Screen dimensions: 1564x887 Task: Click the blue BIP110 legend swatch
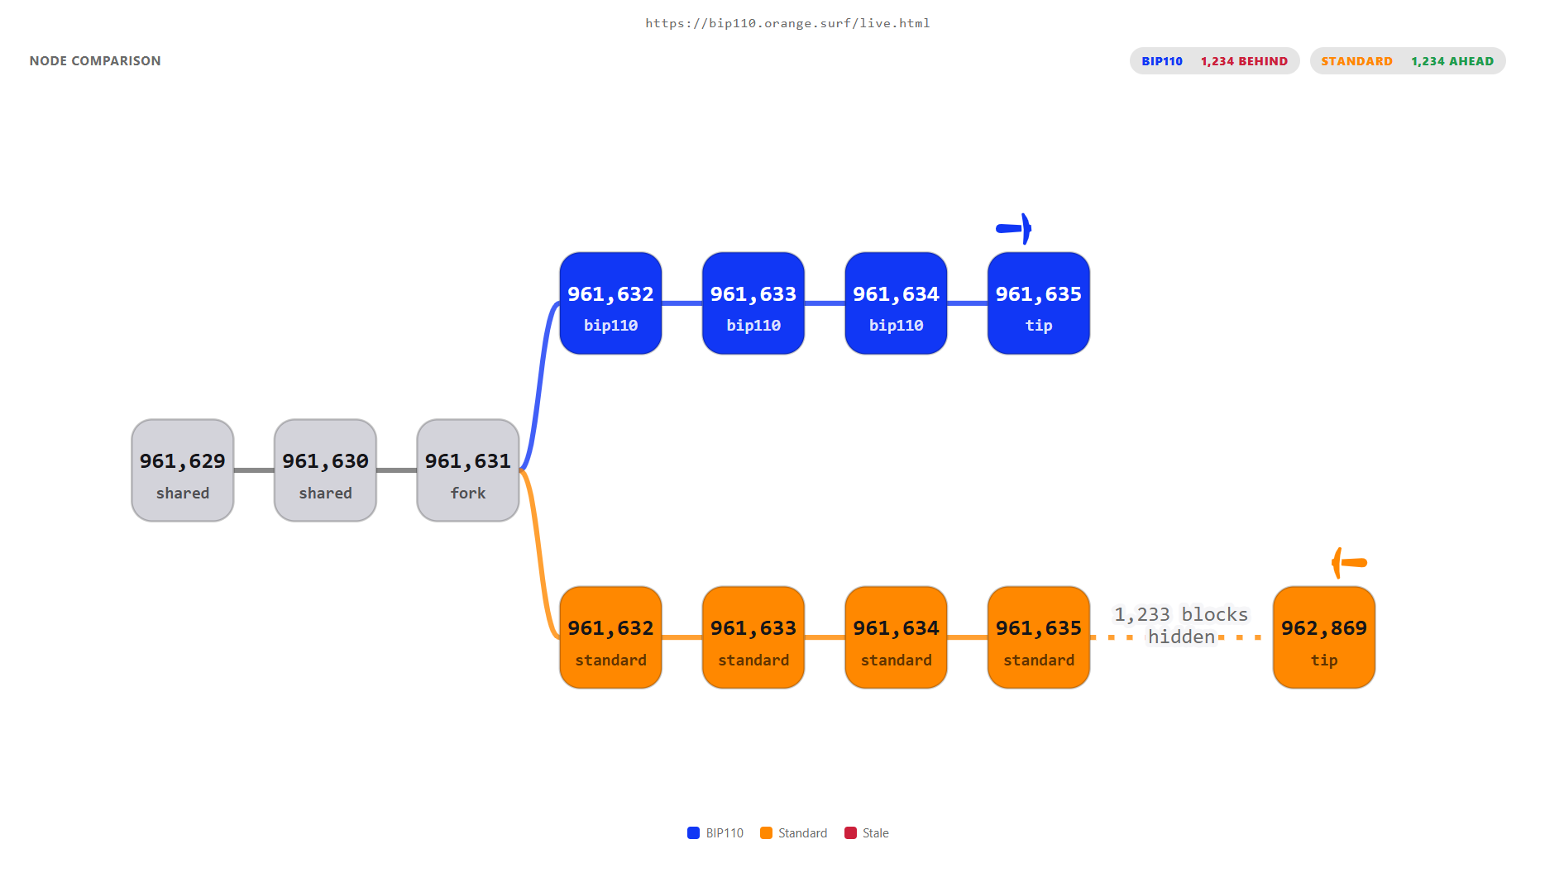[693, 833]
